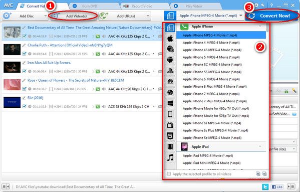Select the Elle (2016) video thumbnail
300x192 pixels.
coord(12,102)
